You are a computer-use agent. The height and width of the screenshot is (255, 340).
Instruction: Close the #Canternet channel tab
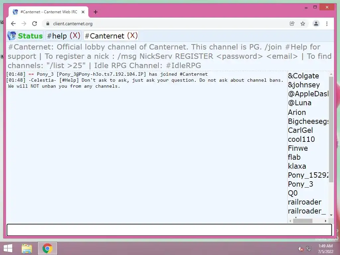[x=132, y=36]
